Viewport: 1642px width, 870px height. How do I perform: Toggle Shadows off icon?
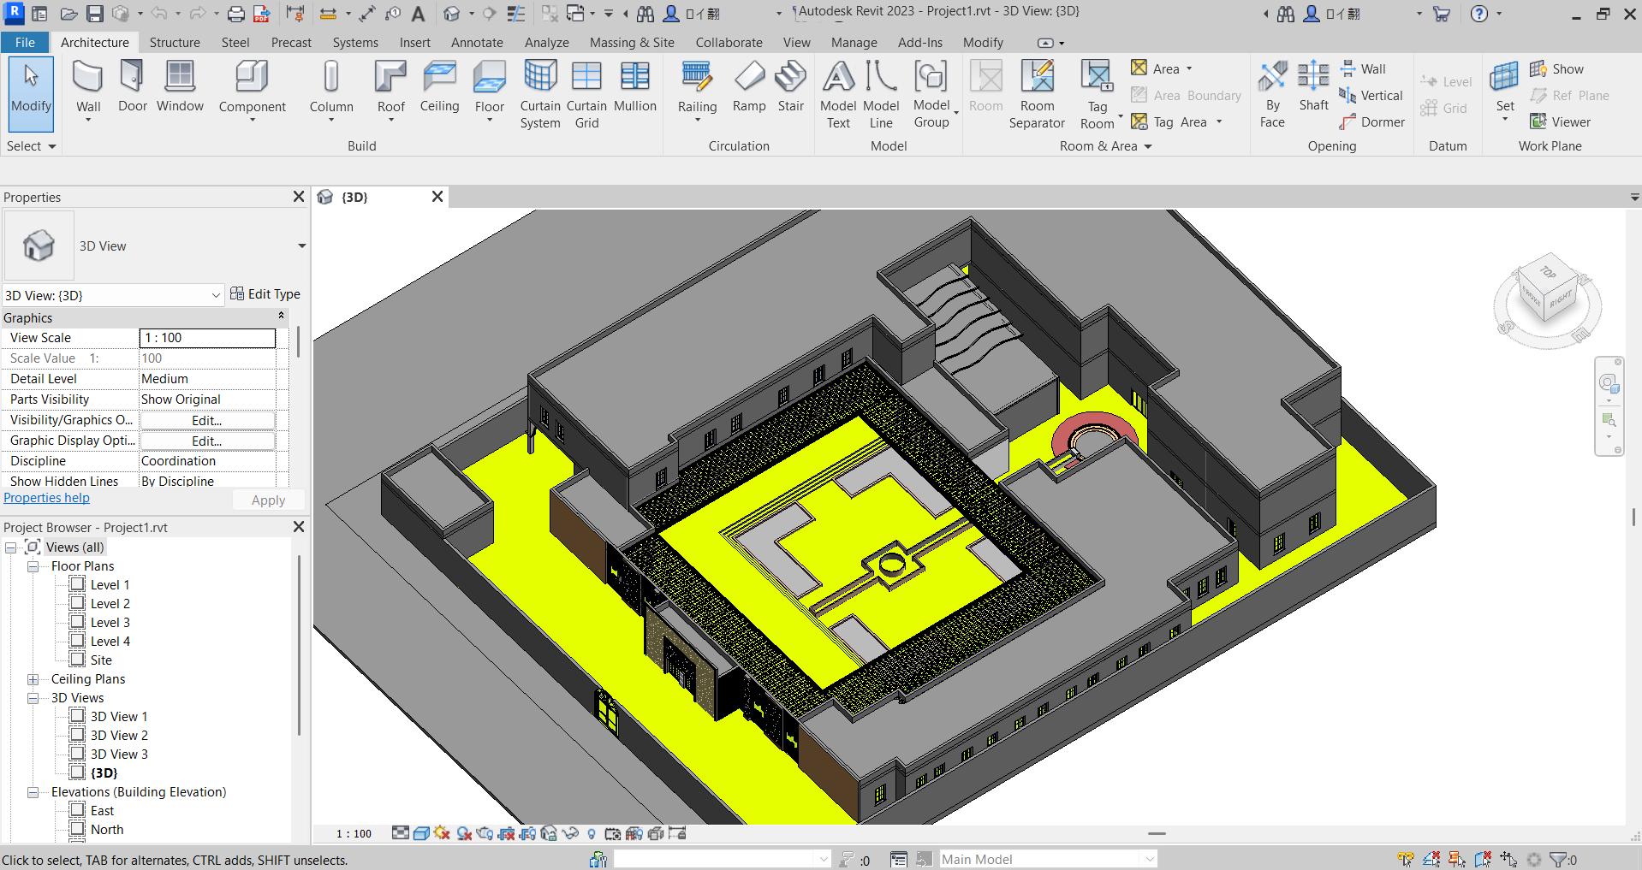[463, 833]
